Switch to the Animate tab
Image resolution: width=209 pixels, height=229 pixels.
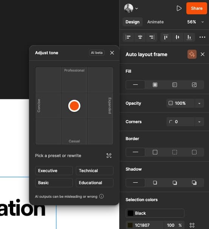coord(155,22)
